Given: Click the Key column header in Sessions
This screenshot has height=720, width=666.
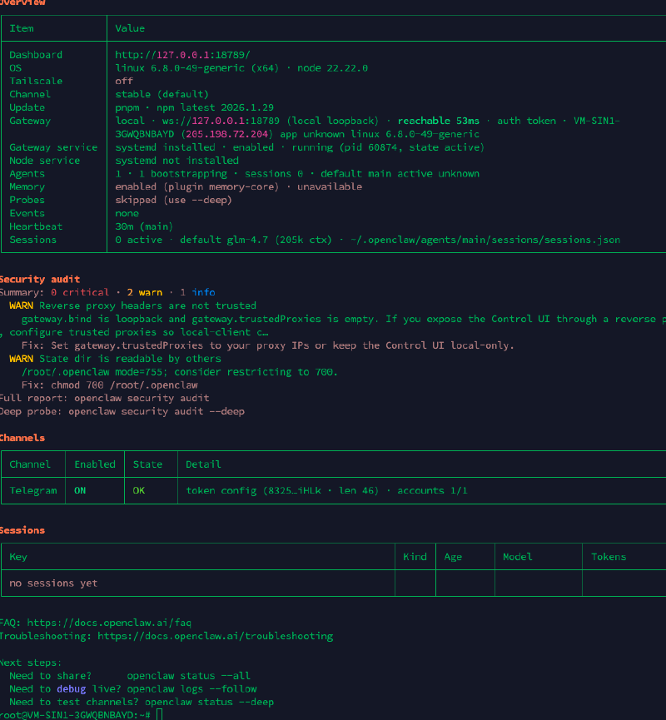Looking at the screenshot, I should pos(18,557).
